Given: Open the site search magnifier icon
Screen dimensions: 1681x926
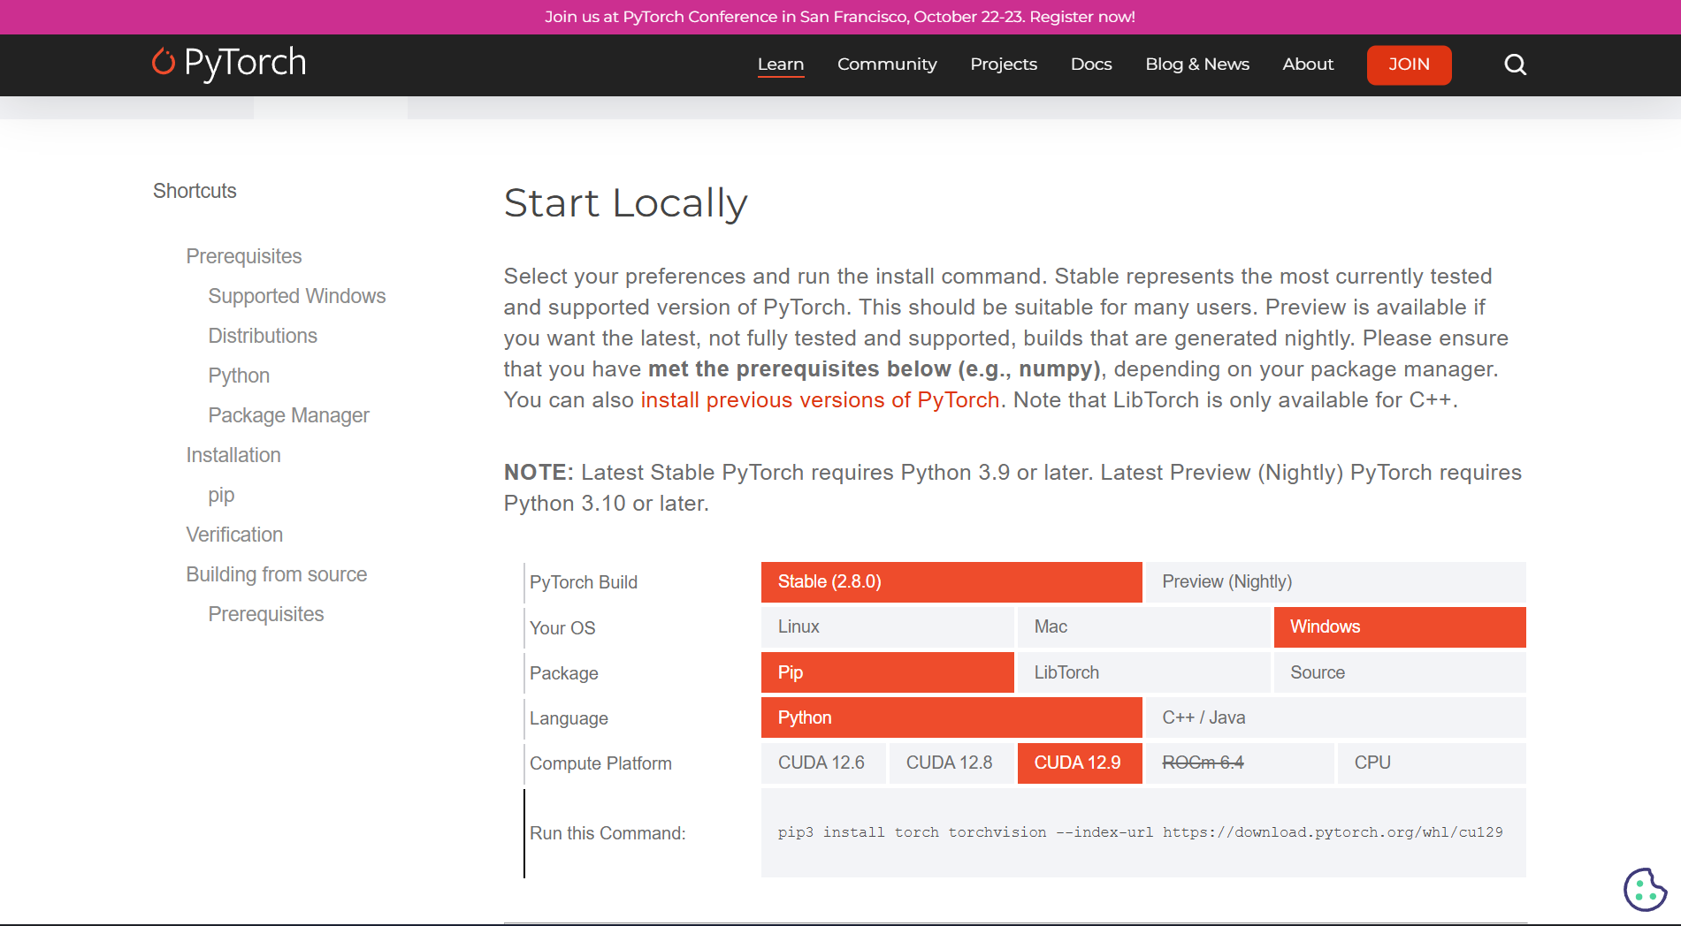Looking at the screenshot, I should pos(1515,65).
